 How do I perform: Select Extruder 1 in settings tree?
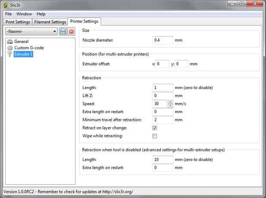point(24,54)
